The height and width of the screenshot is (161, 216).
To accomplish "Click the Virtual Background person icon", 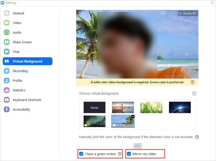I will 6,61.
